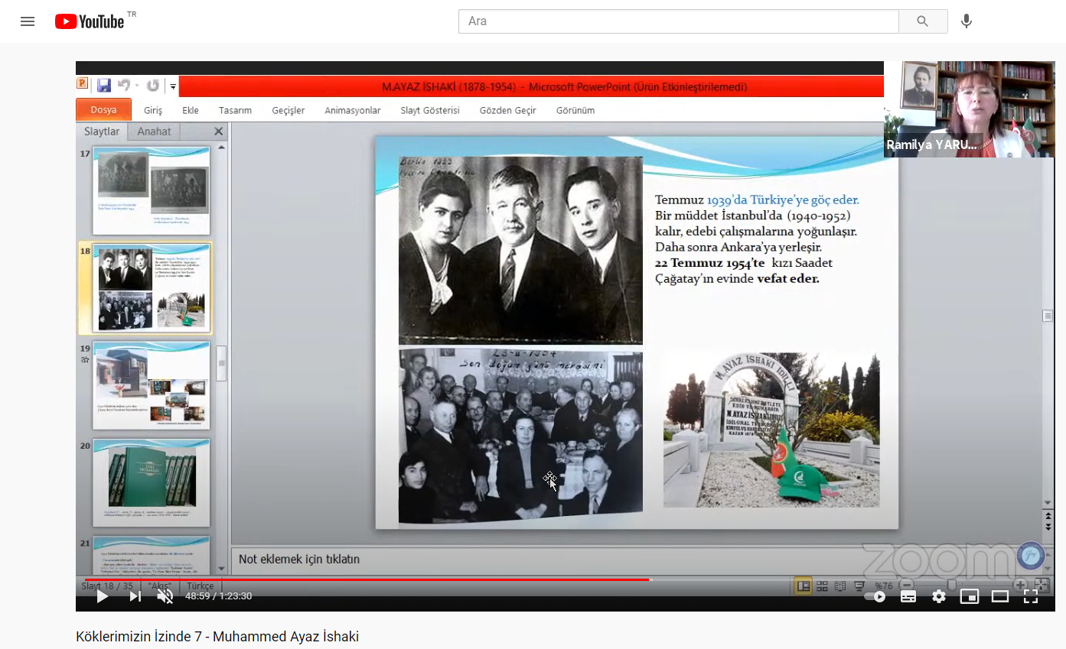
Task: Switch to Reading view icon
Action: (x=840, y=586)
